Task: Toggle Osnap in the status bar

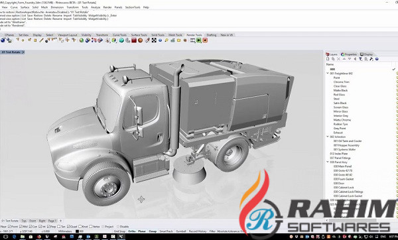Action: pyautogui.click(x=153, y=231)
